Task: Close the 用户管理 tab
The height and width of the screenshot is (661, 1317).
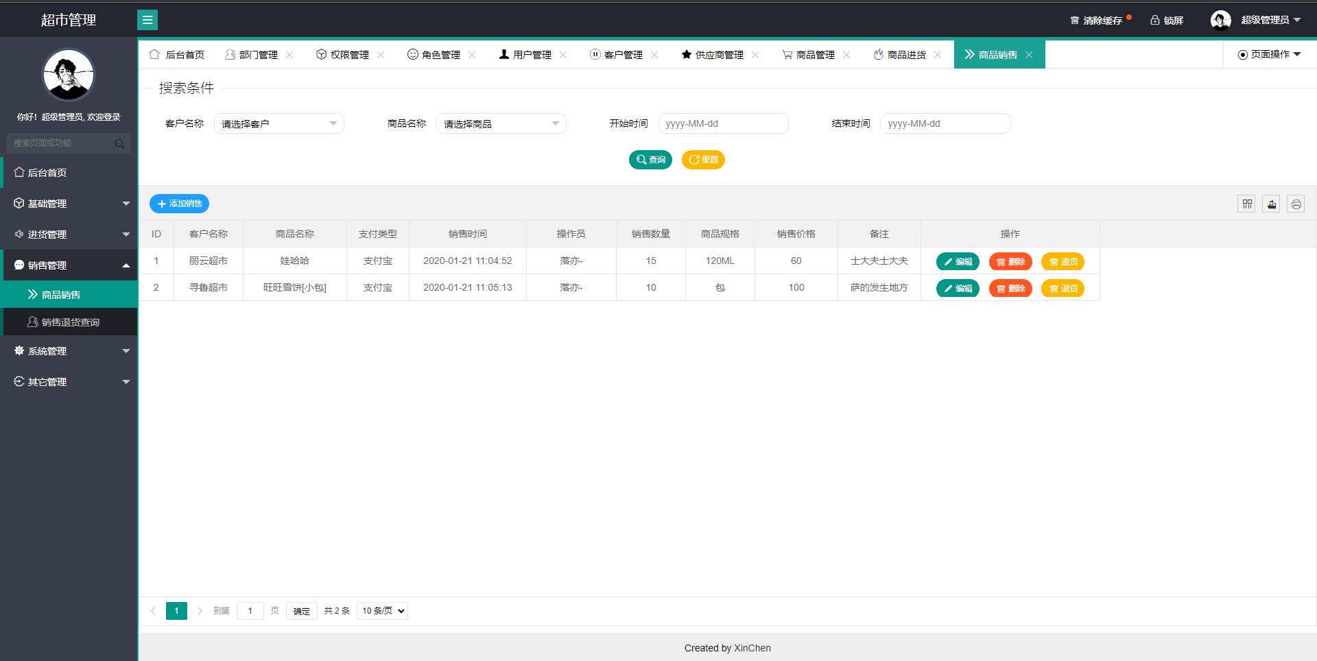Action: tap(563, 55)
